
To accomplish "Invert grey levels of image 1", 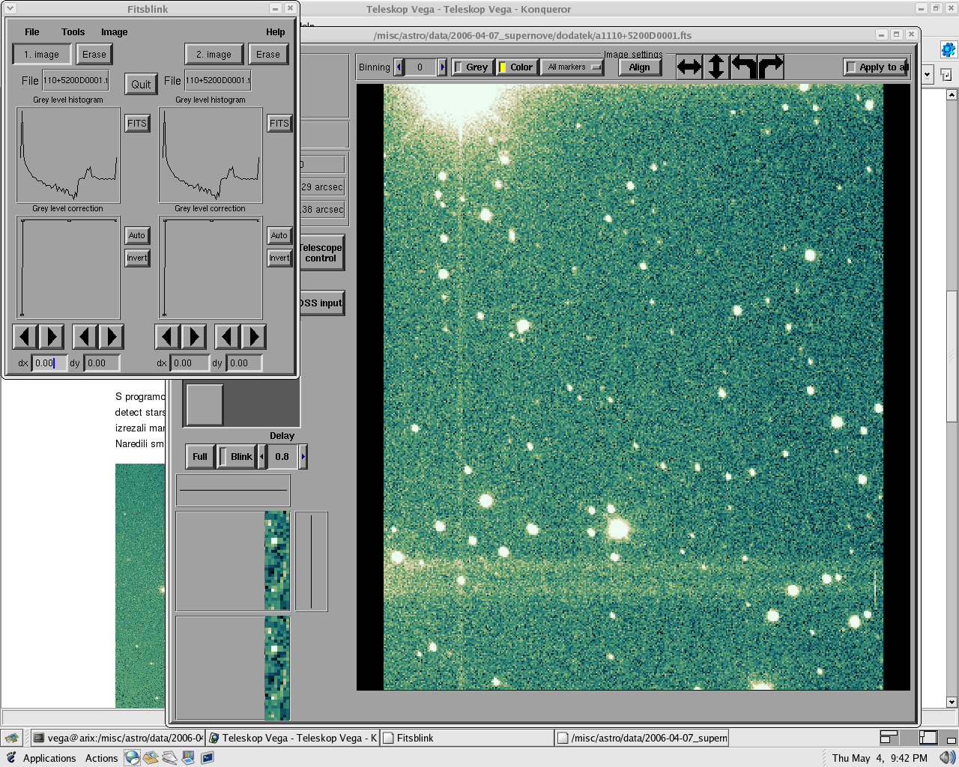I will [x=137, y=258].
